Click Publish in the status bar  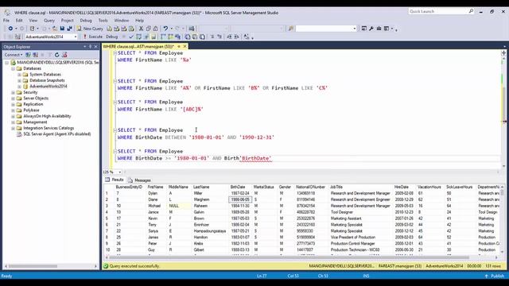click(495, 276)
